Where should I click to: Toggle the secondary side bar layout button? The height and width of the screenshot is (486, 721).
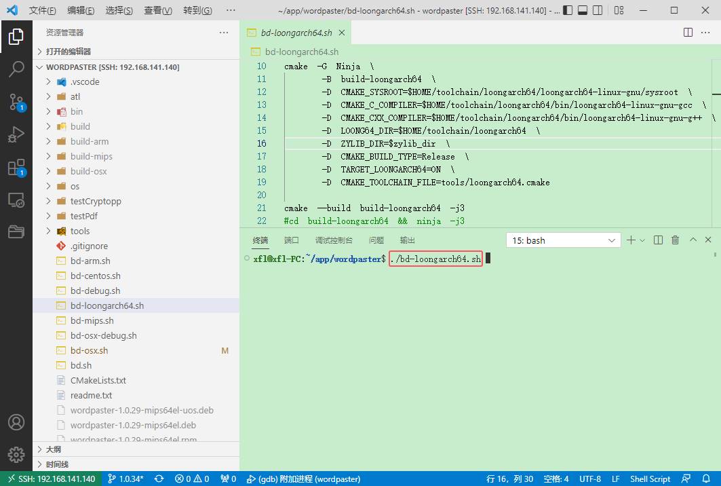(x=600, y=11)
